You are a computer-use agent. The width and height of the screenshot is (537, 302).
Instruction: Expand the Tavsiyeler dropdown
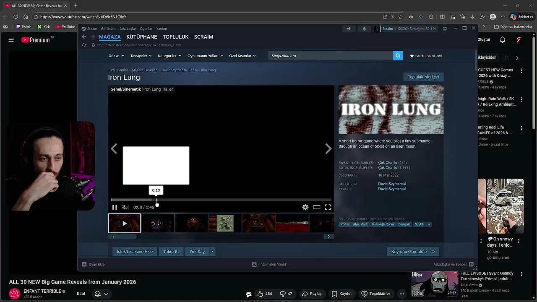pyautogui.click(x=141, y=56)
